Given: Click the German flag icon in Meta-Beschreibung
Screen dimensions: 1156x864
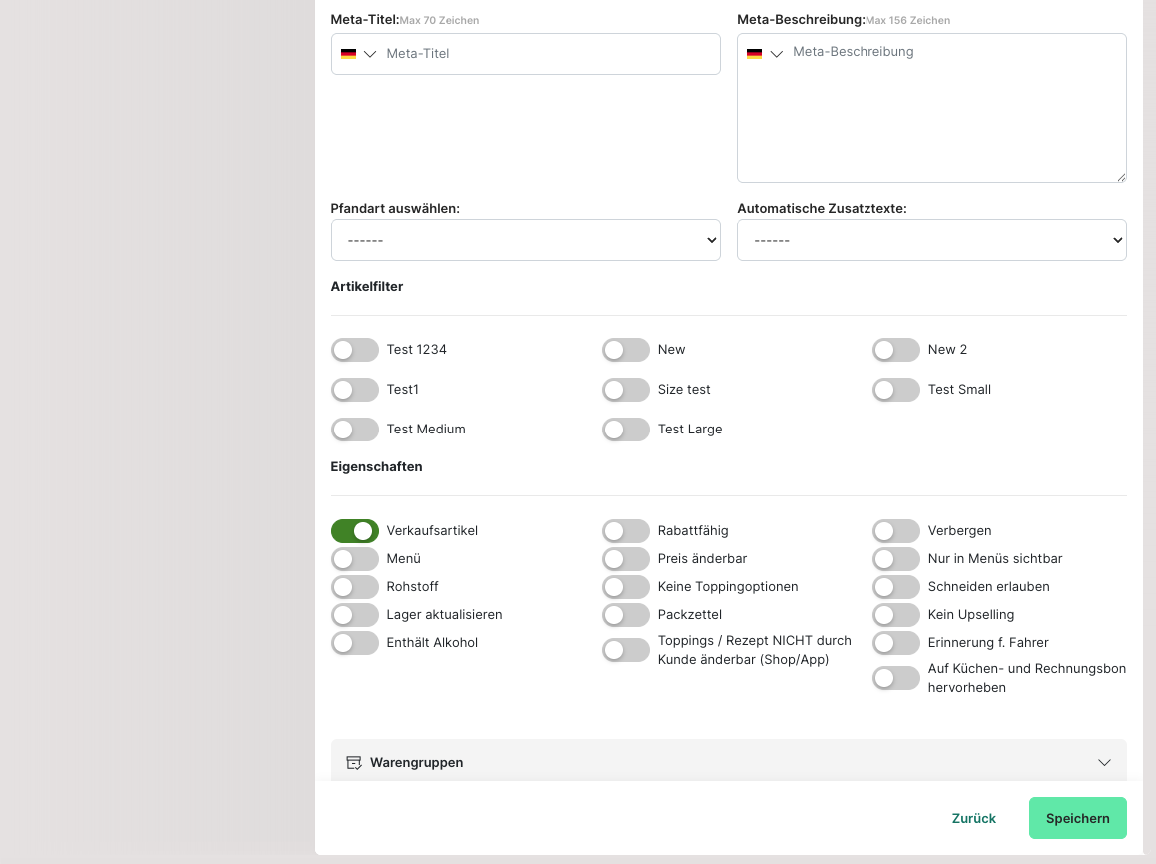Looking at the screenshot, I should point(754,54).
